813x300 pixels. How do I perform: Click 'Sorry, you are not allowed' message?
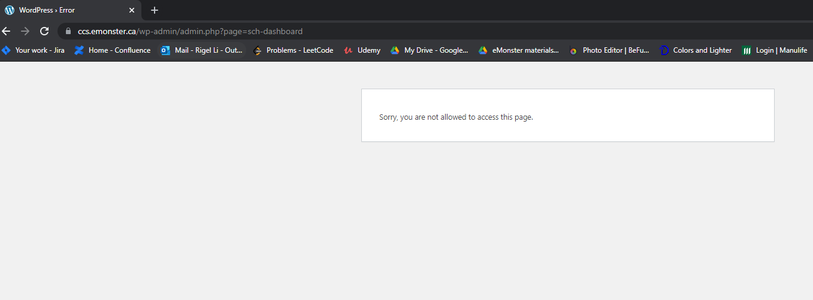[x=456, y=117]
